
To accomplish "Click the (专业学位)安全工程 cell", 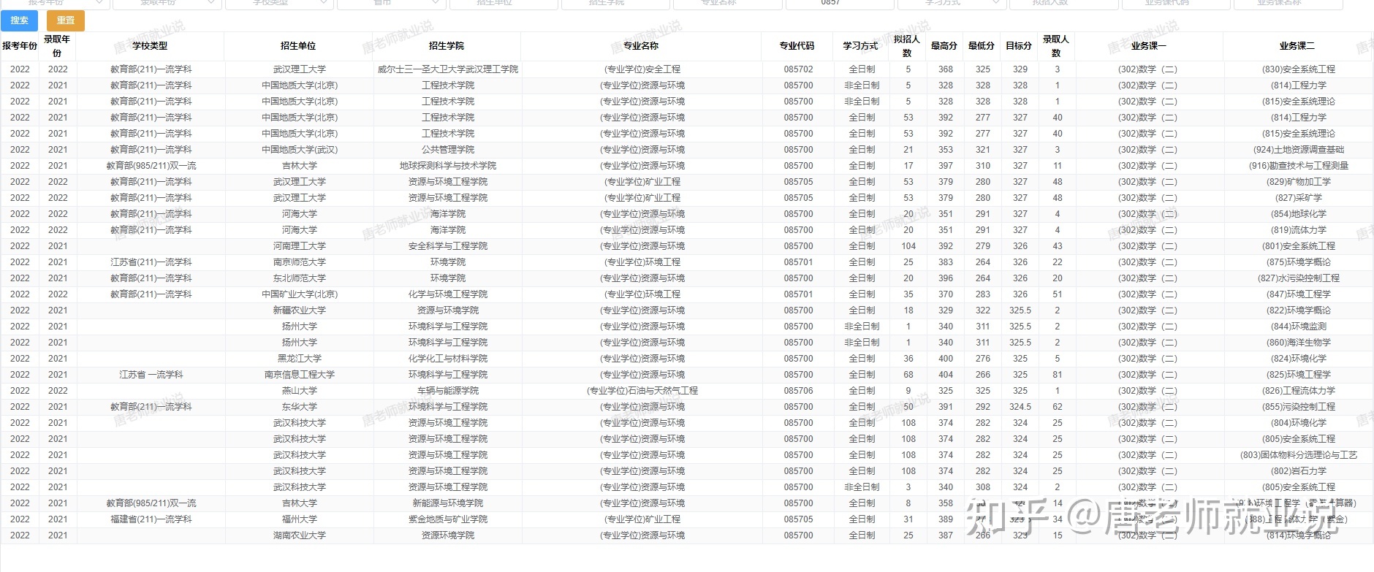I will click(642, 69).
